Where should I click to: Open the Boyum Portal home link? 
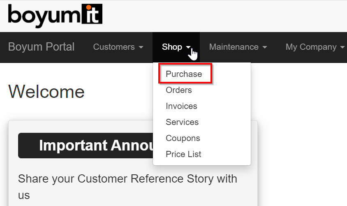click(x=42, y=47)
